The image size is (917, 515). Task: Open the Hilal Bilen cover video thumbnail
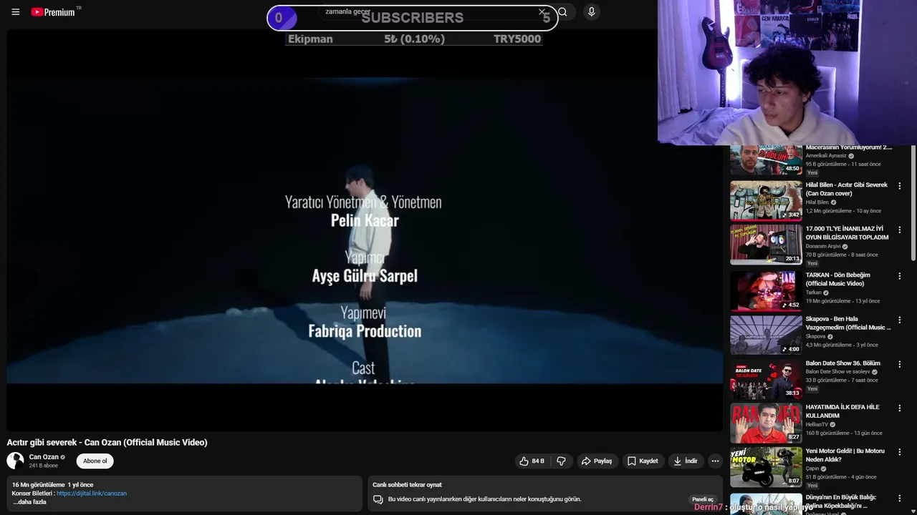[766, 200]
